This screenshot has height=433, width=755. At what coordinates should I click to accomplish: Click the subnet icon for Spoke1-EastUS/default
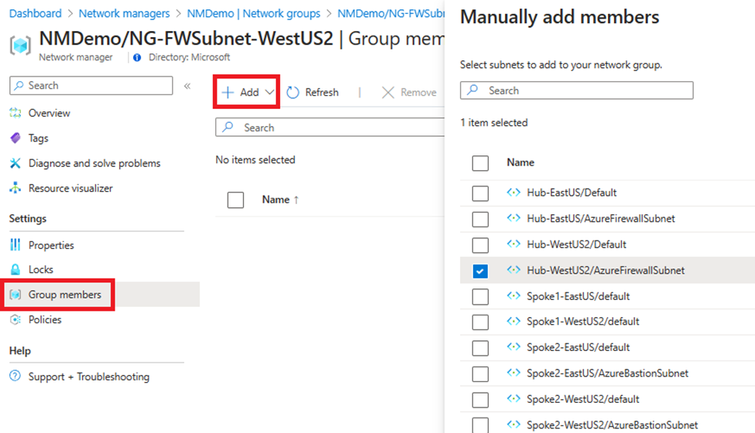(513, 296)
